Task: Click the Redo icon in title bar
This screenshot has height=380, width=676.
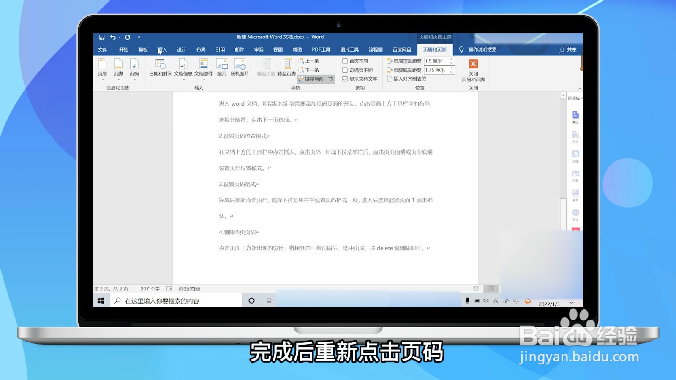Action: point(128,37)
